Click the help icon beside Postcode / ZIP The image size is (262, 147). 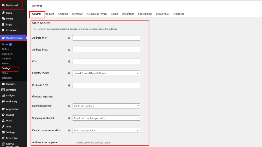point(69,85)
